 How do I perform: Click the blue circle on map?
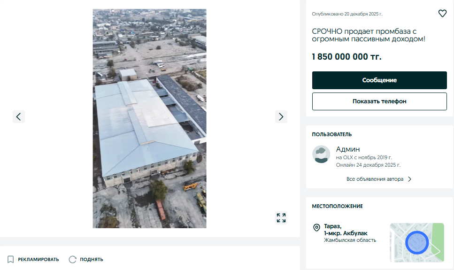(417, 243)
